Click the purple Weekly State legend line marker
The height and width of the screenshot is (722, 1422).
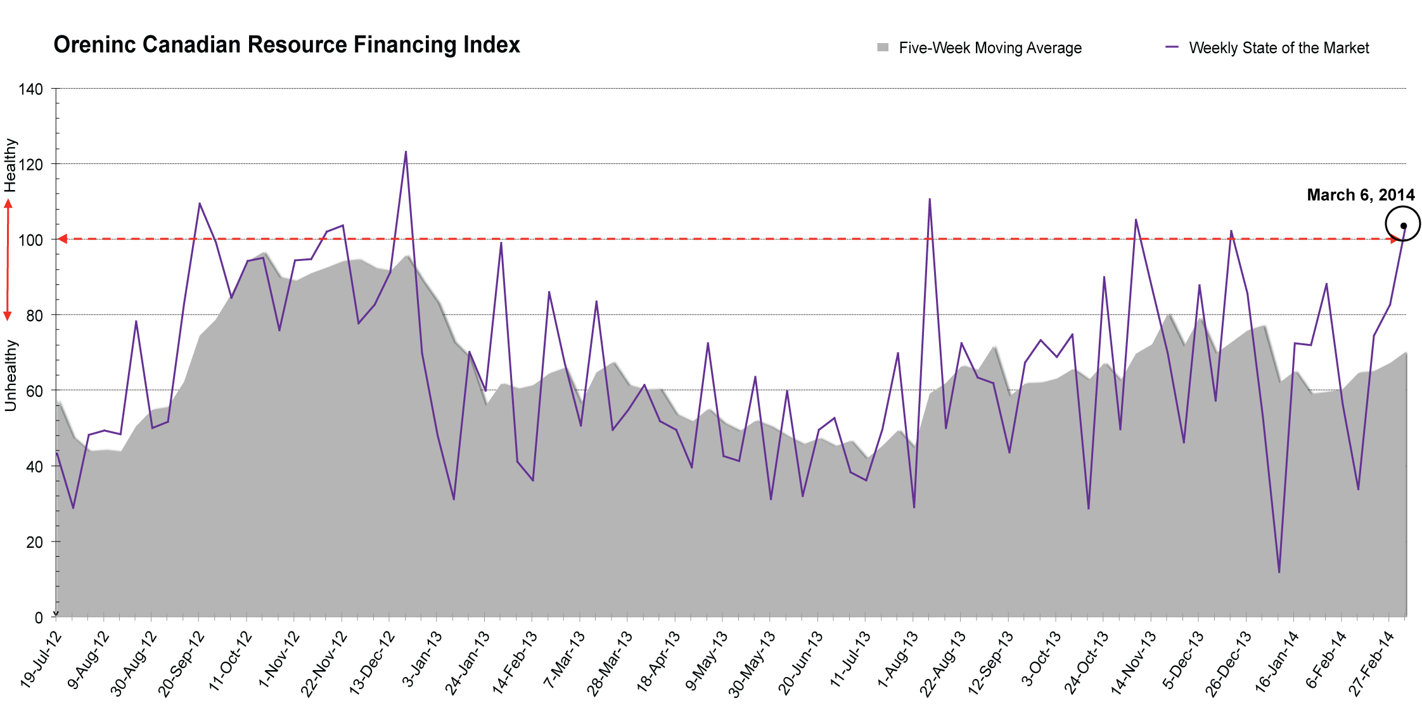1172,47
